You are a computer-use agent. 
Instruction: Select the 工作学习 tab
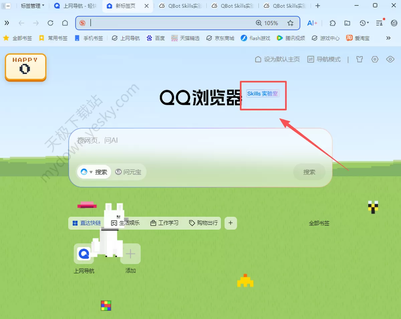pos(164,223)
